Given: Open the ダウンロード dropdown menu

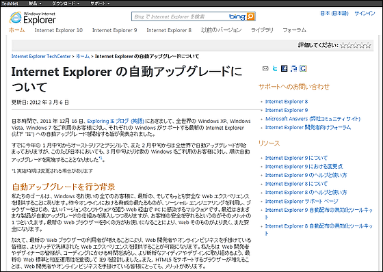Looking at the screenshot, I should (x=66, y=3).
